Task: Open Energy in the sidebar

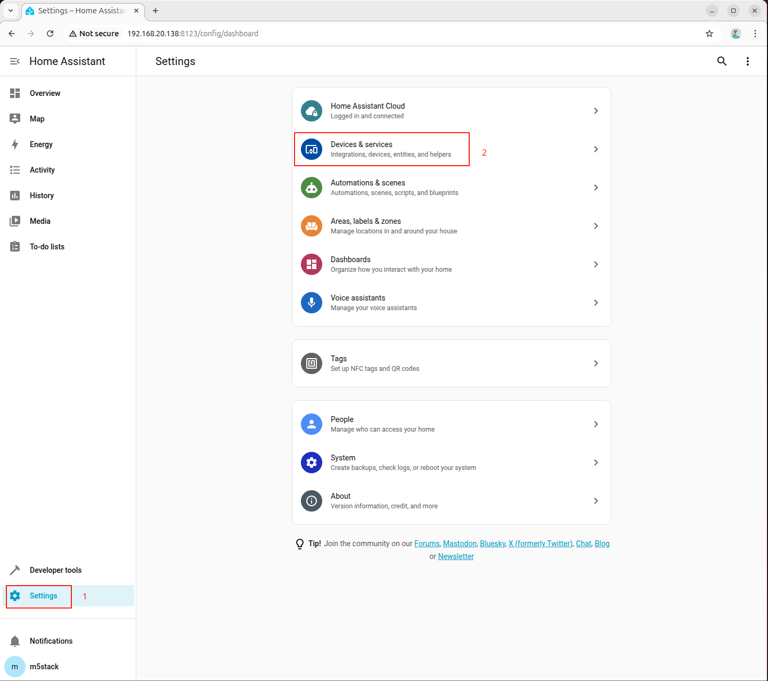Action: [41, 144]
